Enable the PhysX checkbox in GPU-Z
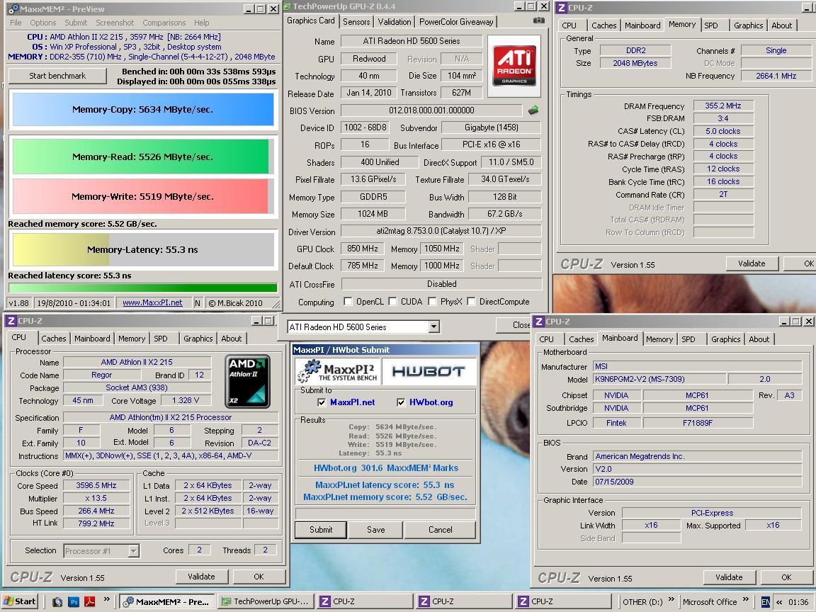Viewport: 816px width, 612px height. pos(432,301)
